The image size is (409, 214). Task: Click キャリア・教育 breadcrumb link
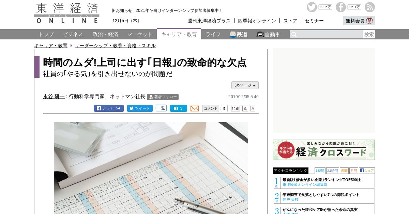51,46
